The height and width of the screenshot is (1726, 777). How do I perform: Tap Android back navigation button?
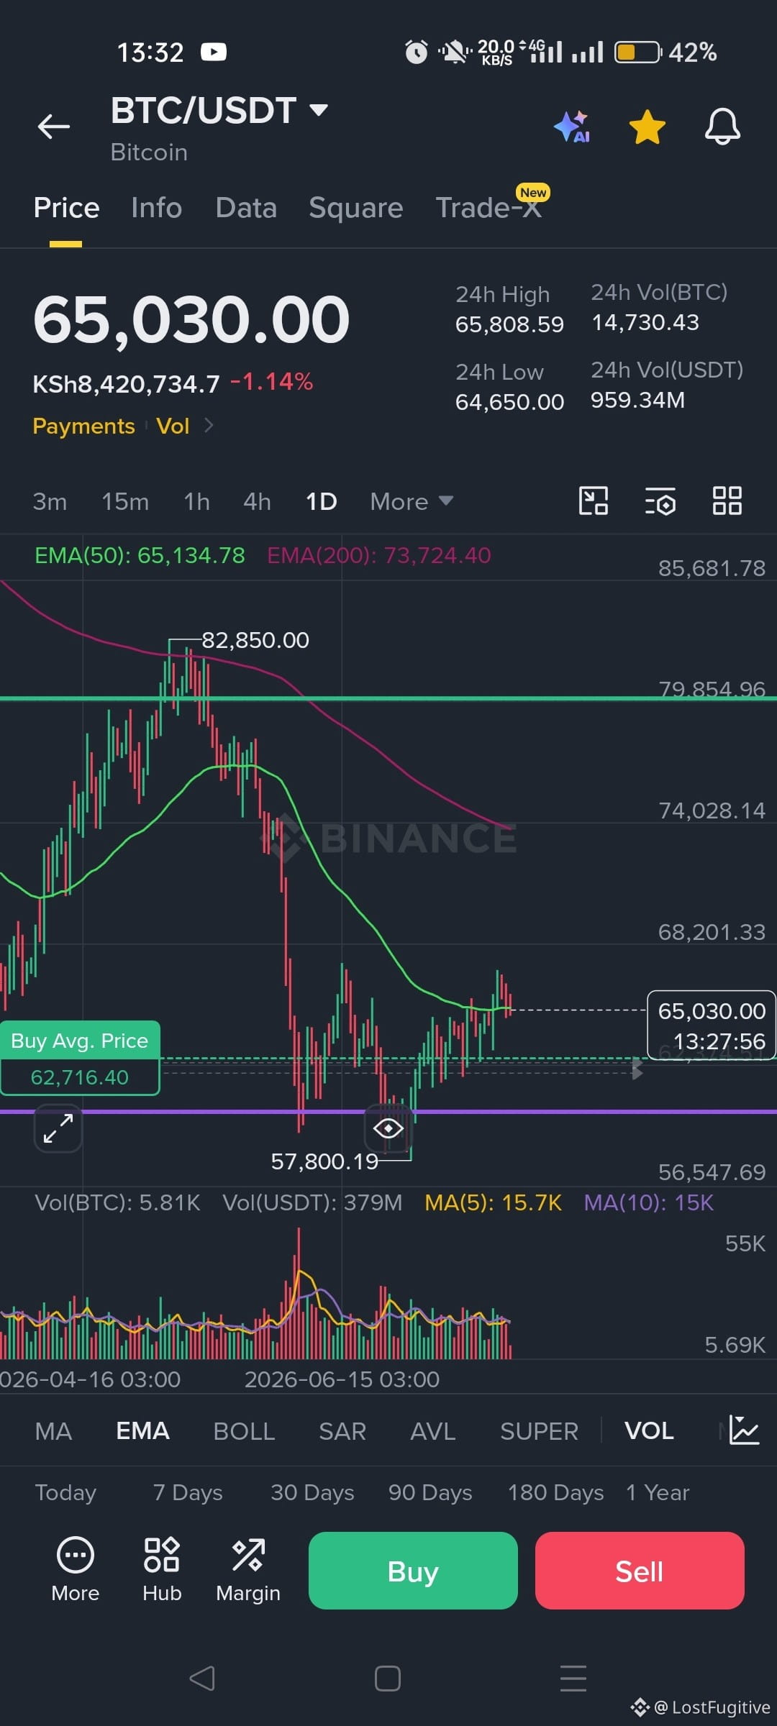click(x=202, y=1678)
